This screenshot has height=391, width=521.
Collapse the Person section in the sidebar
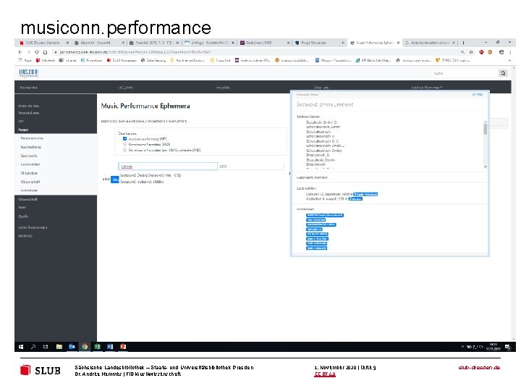(x=23, y=130)
